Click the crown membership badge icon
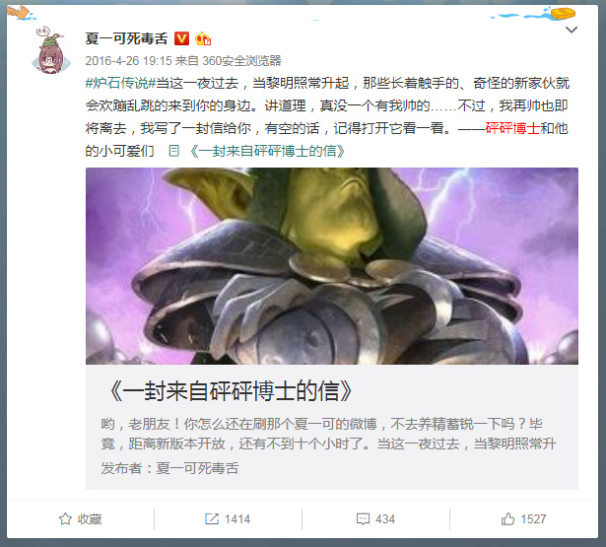 pos(203,38)
